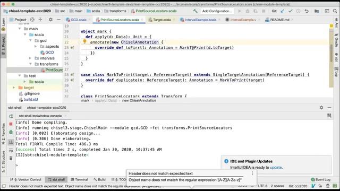Select GCD file in project tree

49,52
